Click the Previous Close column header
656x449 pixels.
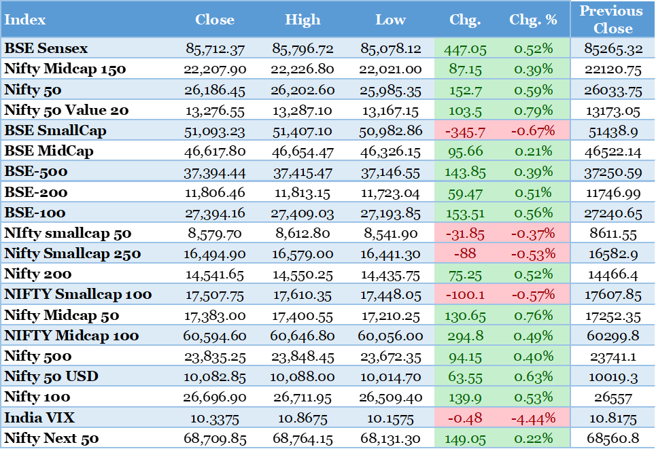pos(612,20)
